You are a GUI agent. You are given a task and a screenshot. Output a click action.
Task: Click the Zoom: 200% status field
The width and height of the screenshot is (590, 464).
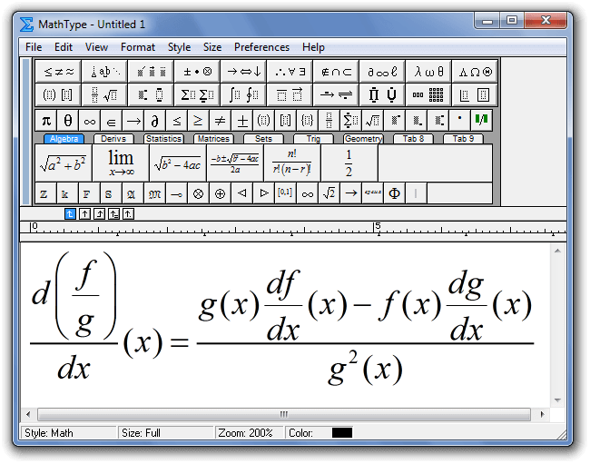(247, 433)
